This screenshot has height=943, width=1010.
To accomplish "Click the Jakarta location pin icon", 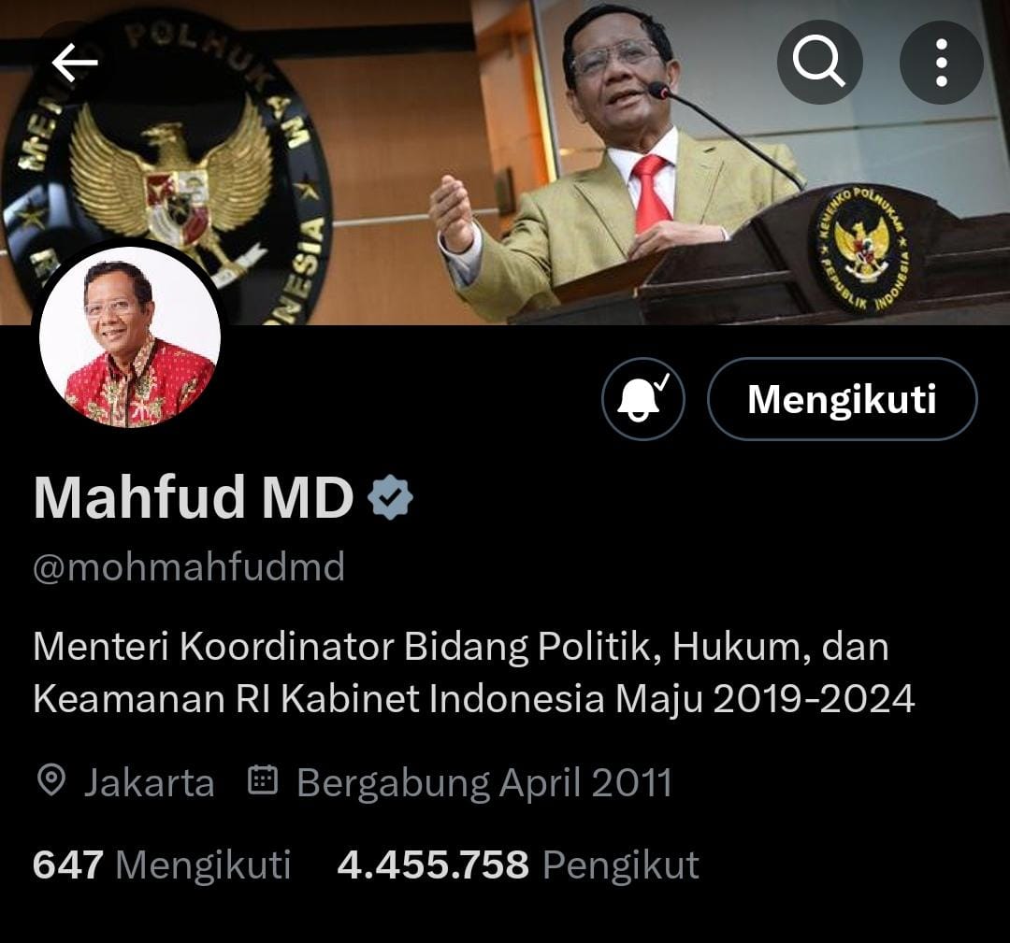I will point(51,780).
